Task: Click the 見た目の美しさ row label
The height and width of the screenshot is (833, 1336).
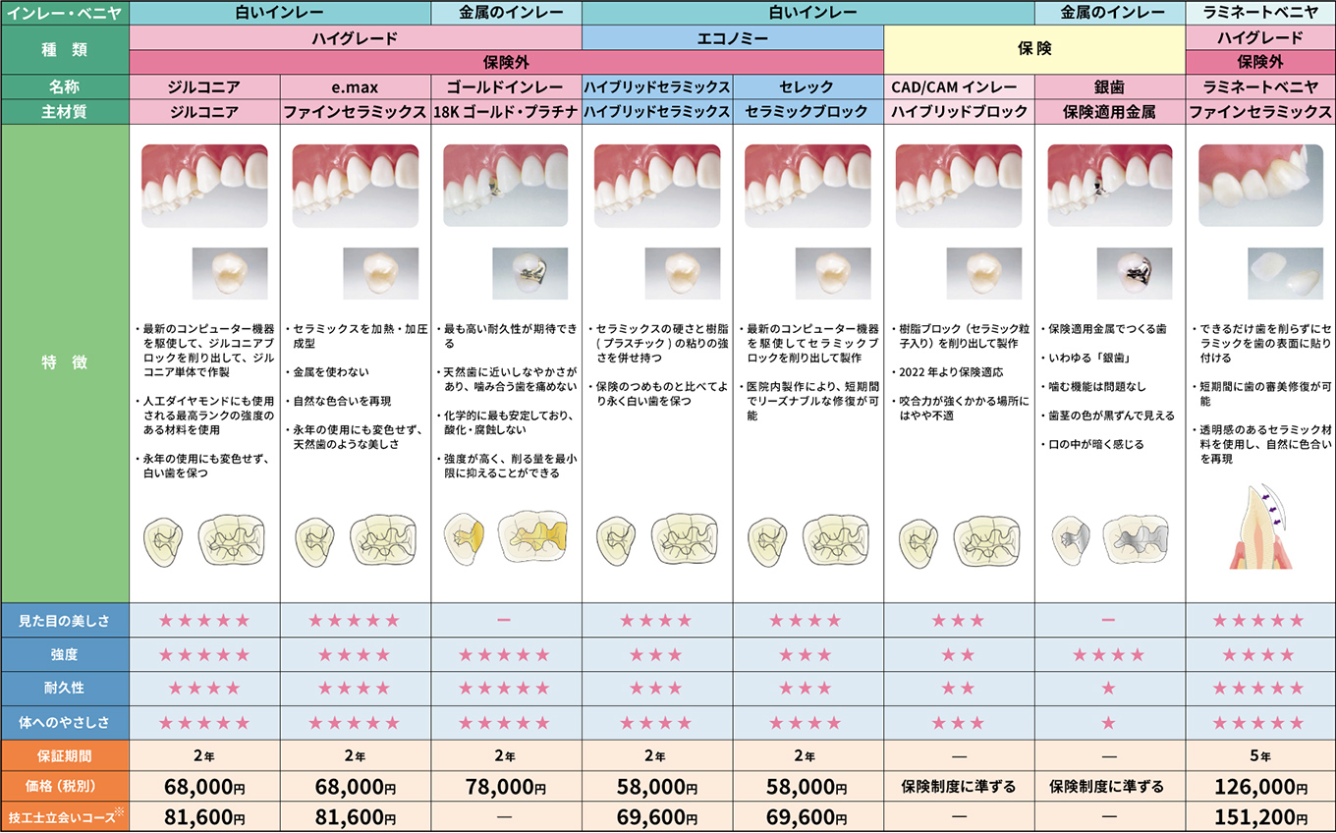Action: pyautogui.click(x=65, y=620)
